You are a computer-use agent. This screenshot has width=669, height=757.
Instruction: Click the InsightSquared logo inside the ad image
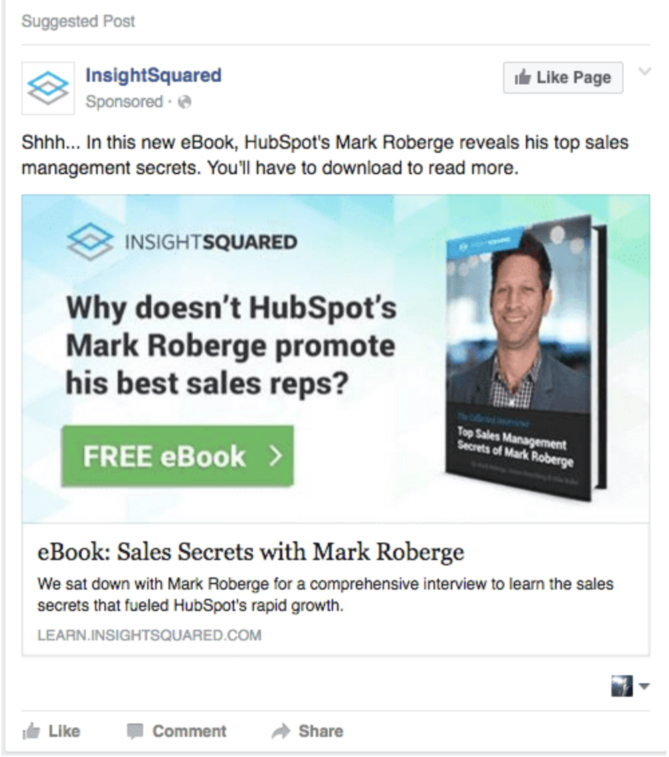coord(182,241)
